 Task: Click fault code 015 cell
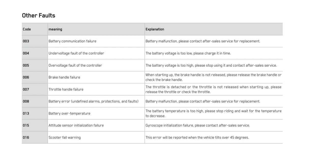pos(35,125)
